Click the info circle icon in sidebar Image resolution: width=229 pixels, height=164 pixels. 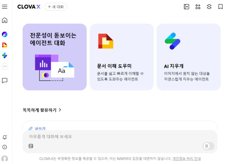[5, 147]
